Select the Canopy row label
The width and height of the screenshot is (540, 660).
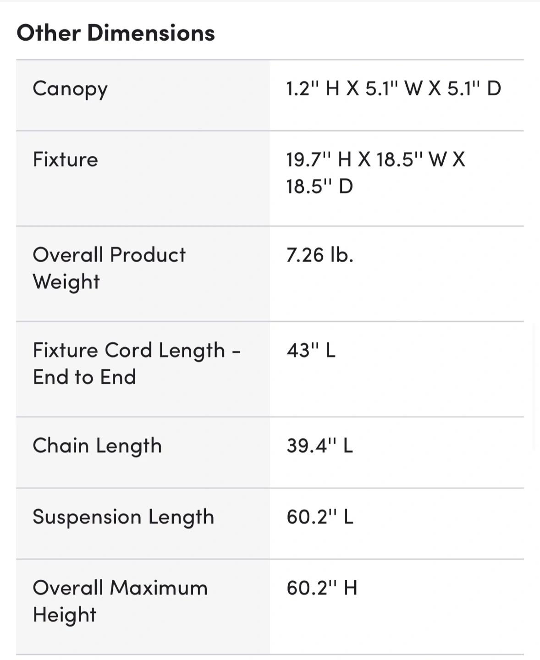pyautogui.click(x=70, y=89)
